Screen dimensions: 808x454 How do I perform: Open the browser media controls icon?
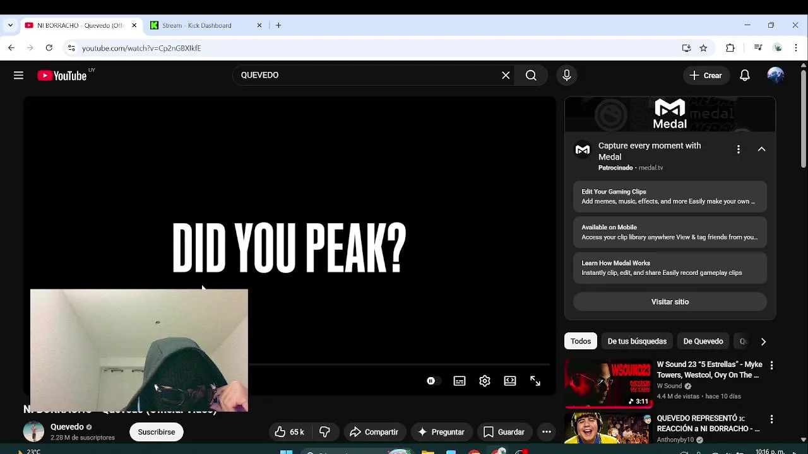click(758, 48)
